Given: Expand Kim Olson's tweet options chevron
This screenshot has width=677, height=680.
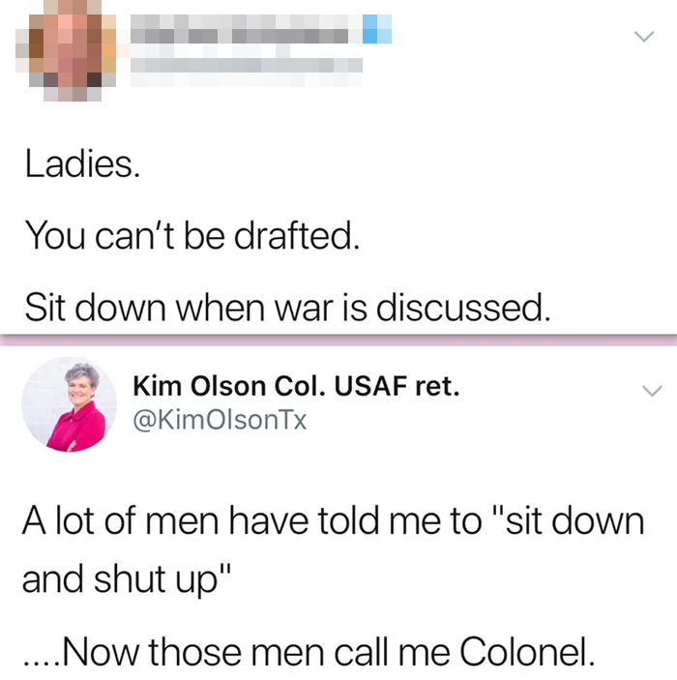Looking at the screenshot, I should (x=652, y=391).
